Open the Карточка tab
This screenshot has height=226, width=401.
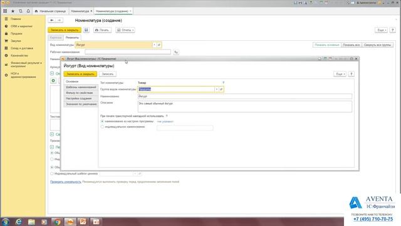tap(56, 38)
